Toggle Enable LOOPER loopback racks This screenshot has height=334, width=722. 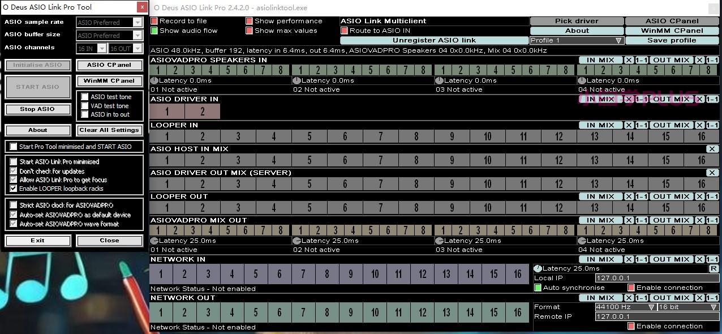click(14, 189)
